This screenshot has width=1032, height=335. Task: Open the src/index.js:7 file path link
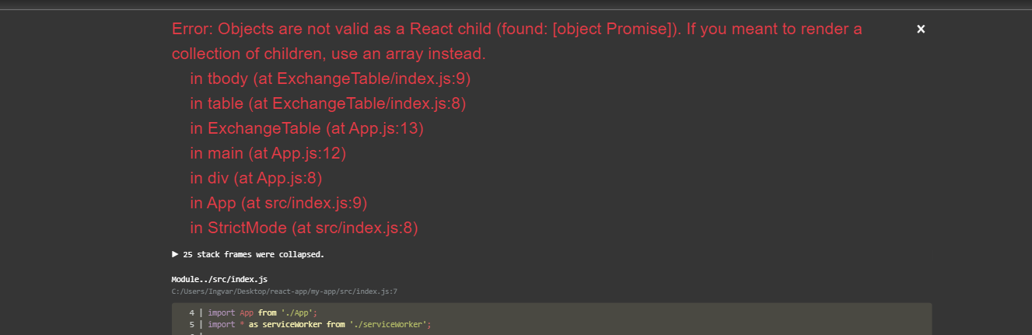[x=285, y=291]
